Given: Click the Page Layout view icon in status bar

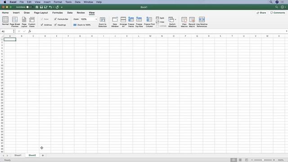Looking at the screenshot, I should point(240,160).
